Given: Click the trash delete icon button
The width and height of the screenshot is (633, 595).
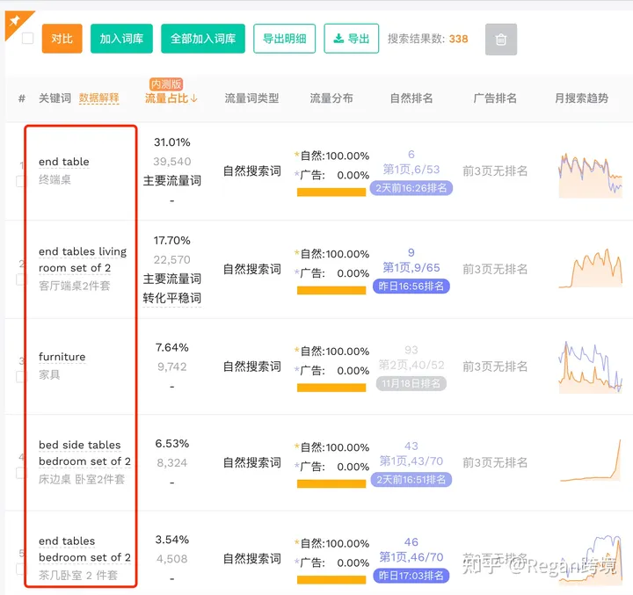Looking at the screenshot, I should 501,40.
